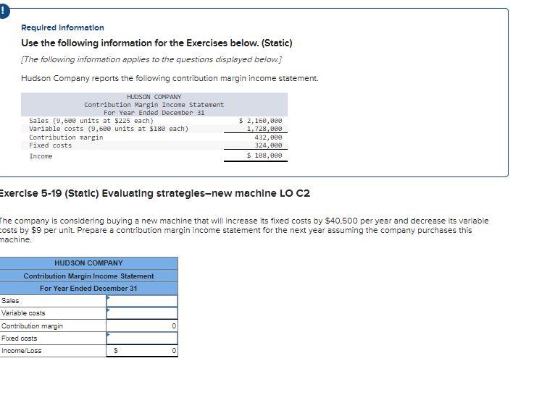Click 'Hudson Company reports the following' sentence
Viewport: 534px width, 400px height.
tap(170, 78)
